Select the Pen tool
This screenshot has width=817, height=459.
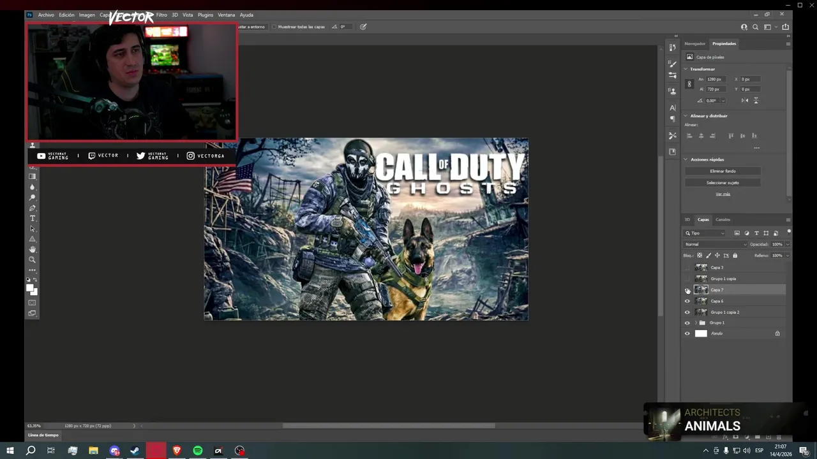click(33, 208)
